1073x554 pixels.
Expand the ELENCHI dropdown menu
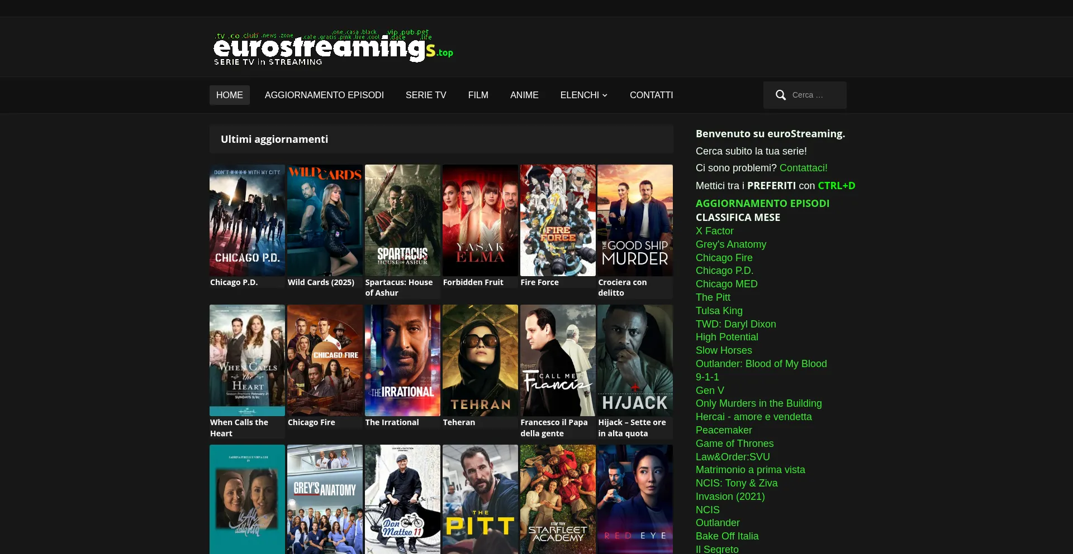pos(584,95)
